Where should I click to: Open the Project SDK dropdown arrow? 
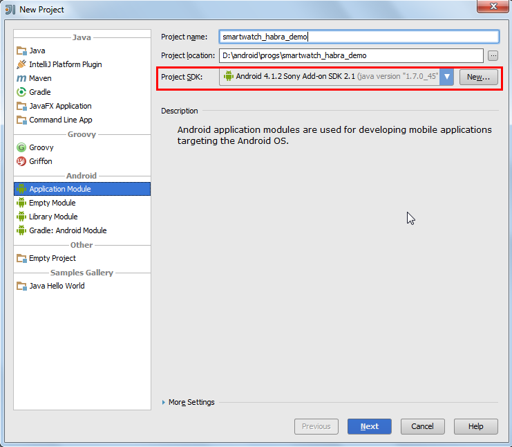(446, 77)
